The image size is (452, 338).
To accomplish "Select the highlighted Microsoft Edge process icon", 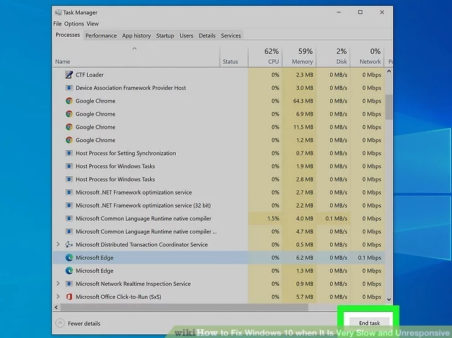I will click(69, 258).
